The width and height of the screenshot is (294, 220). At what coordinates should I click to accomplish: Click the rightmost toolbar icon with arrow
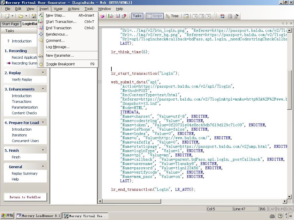(x=237, y=16)
